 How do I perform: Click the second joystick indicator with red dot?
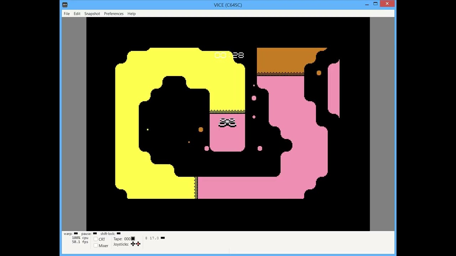[x=138, y=244]
